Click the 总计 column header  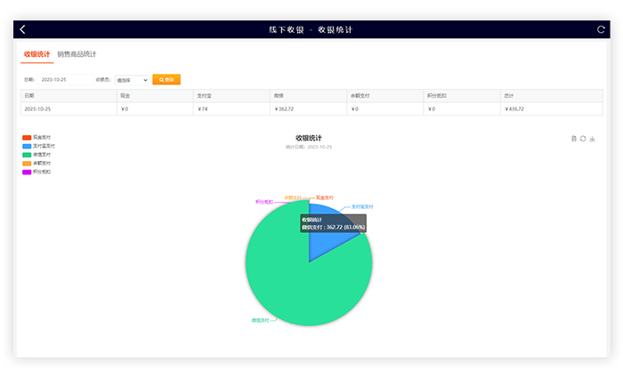509,95
